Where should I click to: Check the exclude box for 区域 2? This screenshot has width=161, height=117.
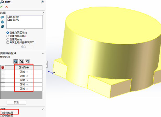pos(3,76)
